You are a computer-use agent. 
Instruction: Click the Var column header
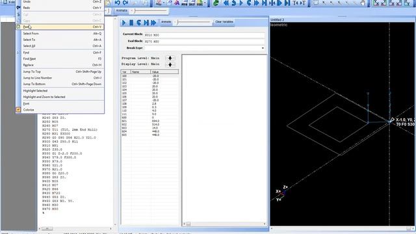(125, 72)
